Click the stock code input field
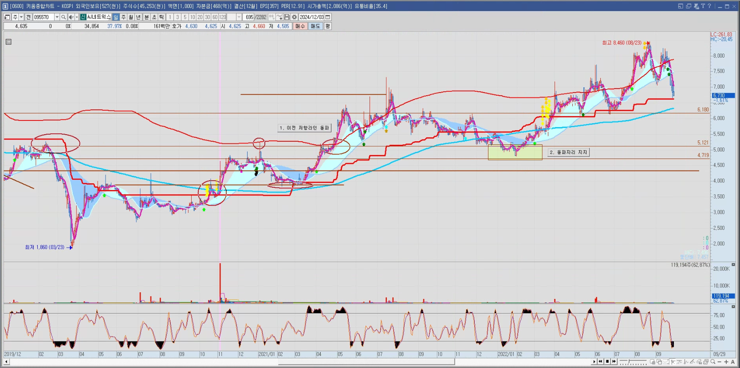Screen dimensions: 740x368 click(x=43, y=17)
